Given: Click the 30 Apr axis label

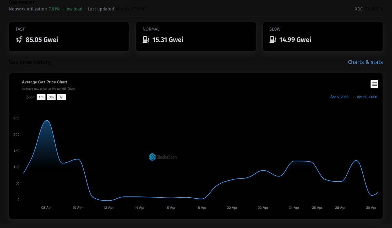Looking at the screenshot, I should 371,207.
